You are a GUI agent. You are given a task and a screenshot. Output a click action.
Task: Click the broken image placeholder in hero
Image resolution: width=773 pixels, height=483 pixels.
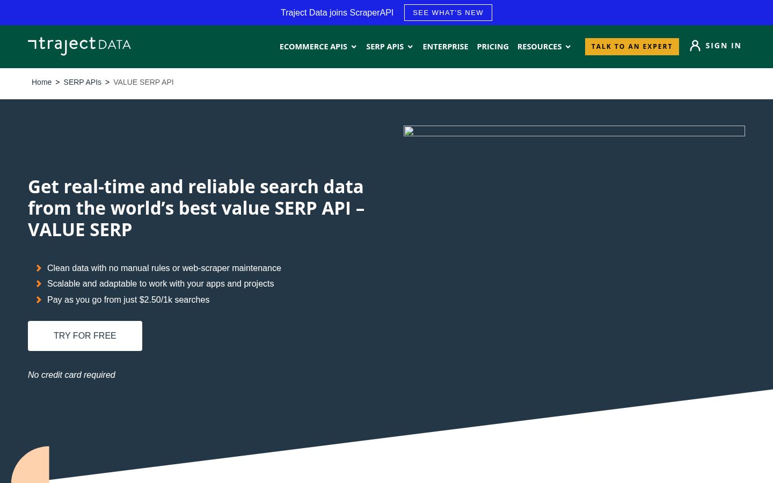coord(574,131)
